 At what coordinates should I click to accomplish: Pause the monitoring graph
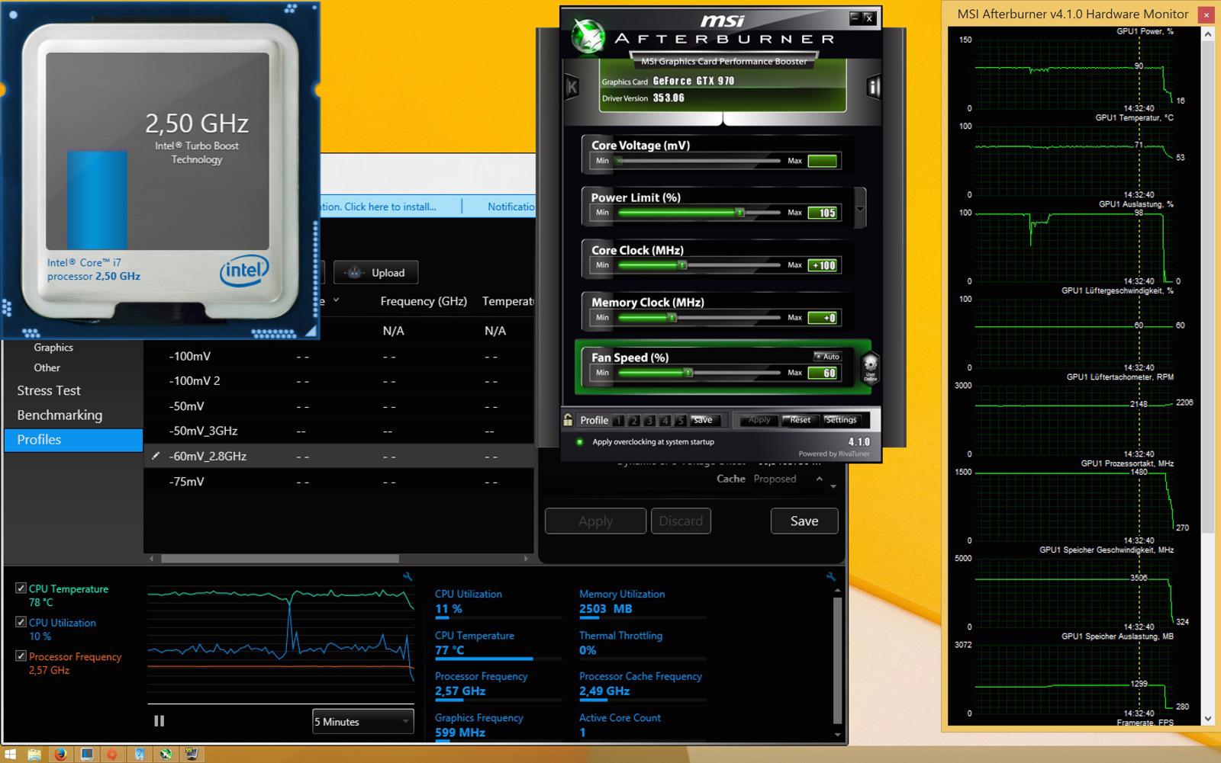[x=159, y=721]
